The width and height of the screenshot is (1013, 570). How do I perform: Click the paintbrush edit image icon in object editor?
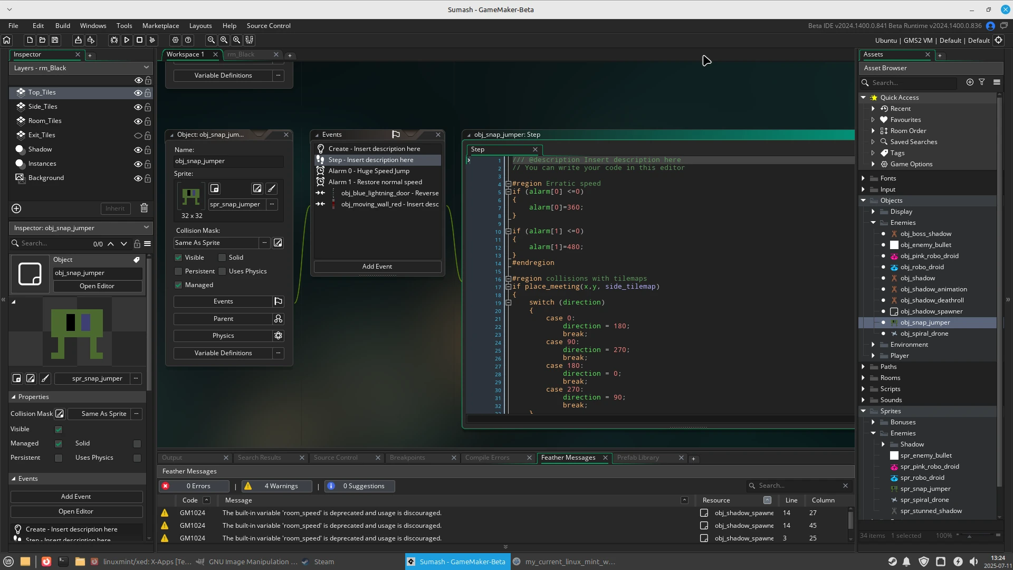[x=272, y=188]
